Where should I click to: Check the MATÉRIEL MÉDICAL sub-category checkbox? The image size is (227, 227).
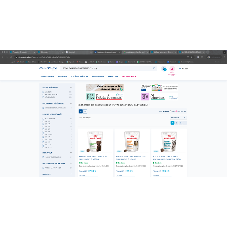pos(43,94)
